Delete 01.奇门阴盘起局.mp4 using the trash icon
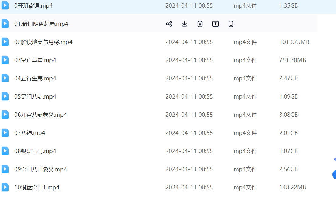Image resolution: width=336 pixels, height=197 pixels. click(200, 24)
